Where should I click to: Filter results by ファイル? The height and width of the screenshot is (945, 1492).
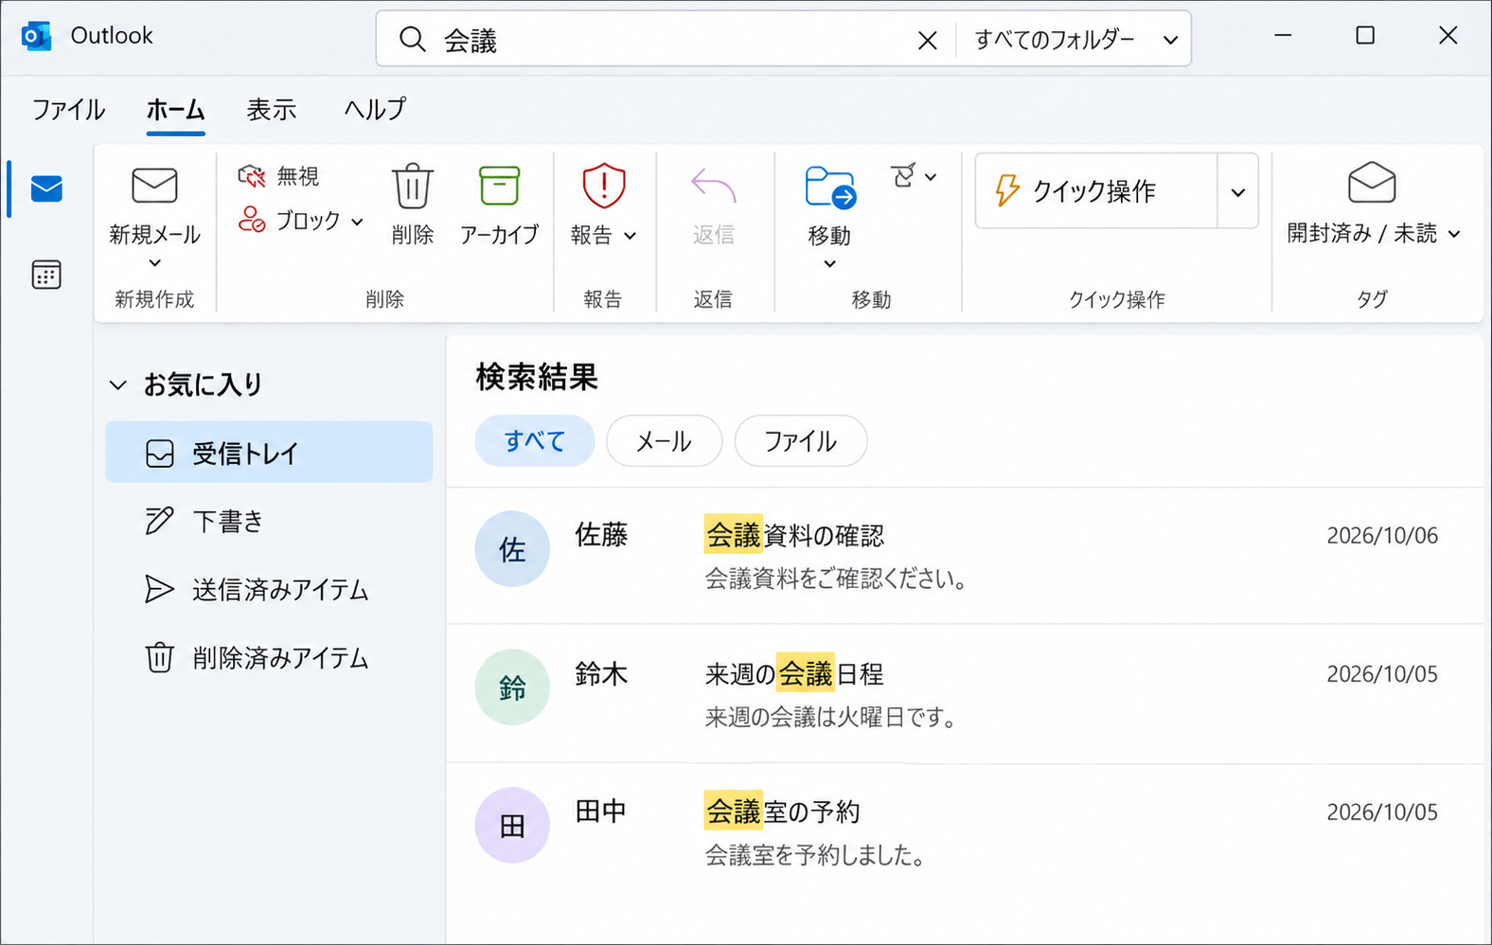pos(801,441)
